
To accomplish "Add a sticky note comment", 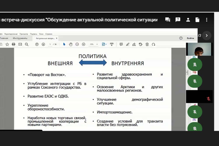I will [x=121, y=44].
